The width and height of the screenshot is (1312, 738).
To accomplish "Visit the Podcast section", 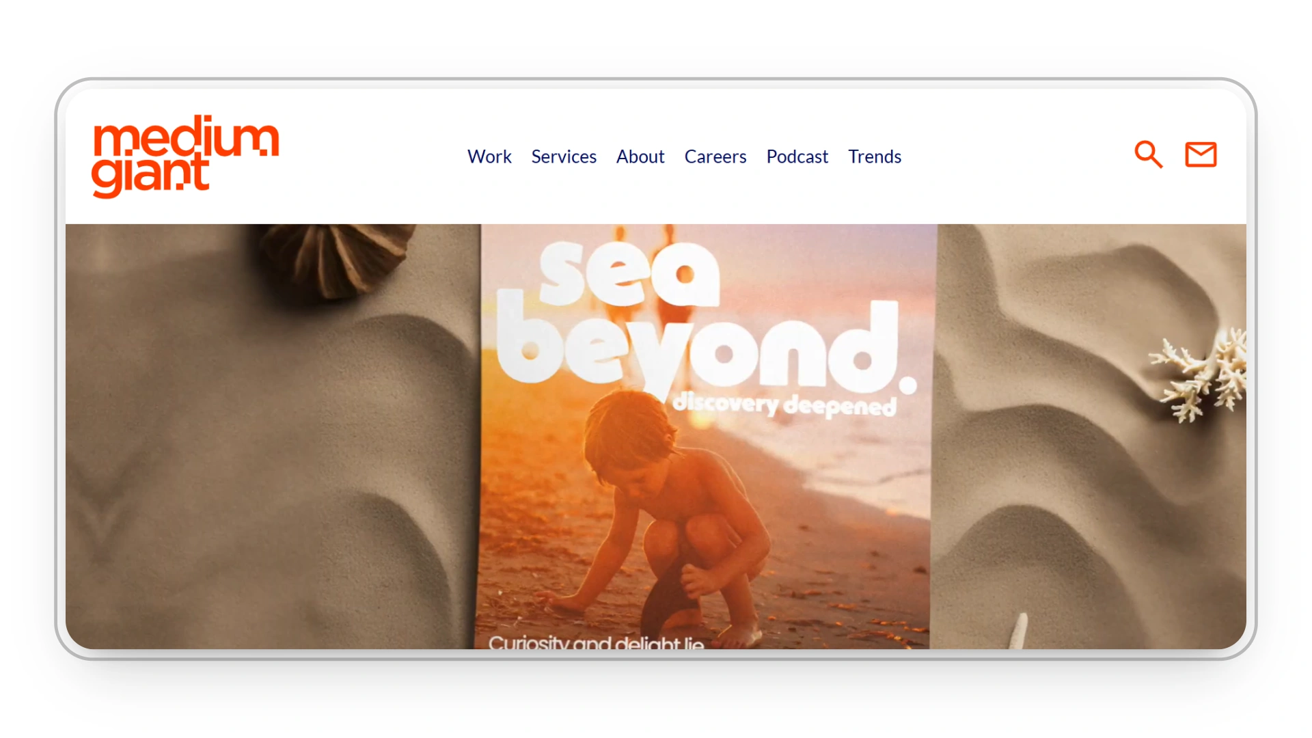I will pyautogui.click(x=797, y=156).
